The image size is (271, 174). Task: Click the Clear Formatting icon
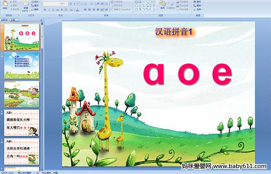pyautogui.click(x=79, y=4)
